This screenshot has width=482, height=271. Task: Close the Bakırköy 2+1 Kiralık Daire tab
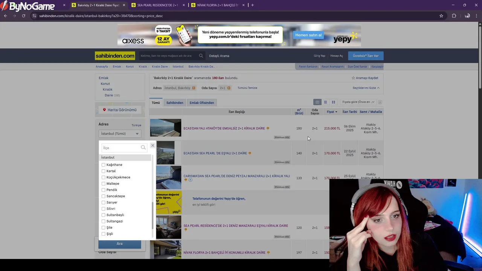(124, 5)
